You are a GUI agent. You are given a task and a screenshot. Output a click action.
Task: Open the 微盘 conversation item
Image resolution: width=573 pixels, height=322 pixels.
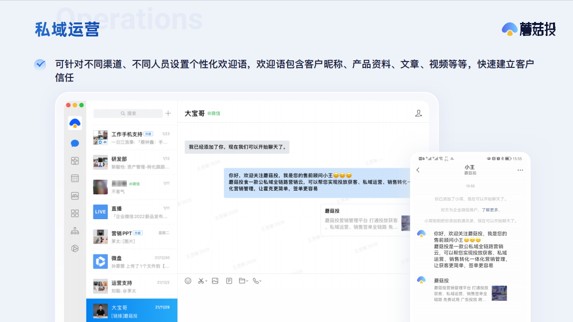[132, 262]
